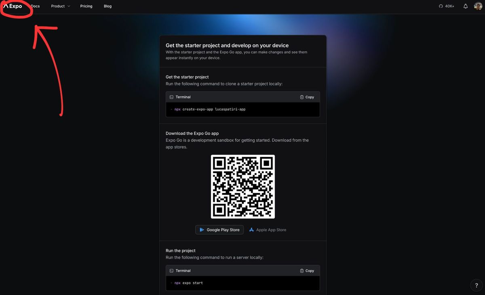This screenshot has width=485, height=295.
Task: Click the terminal icon on the clone command block
Action: pos(172,97)
